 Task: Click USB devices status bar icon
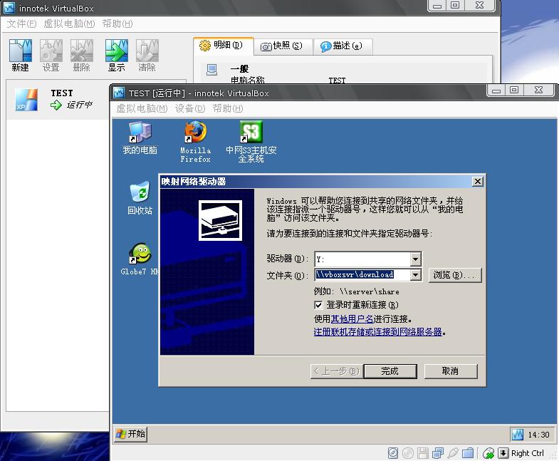pos(453,453)
